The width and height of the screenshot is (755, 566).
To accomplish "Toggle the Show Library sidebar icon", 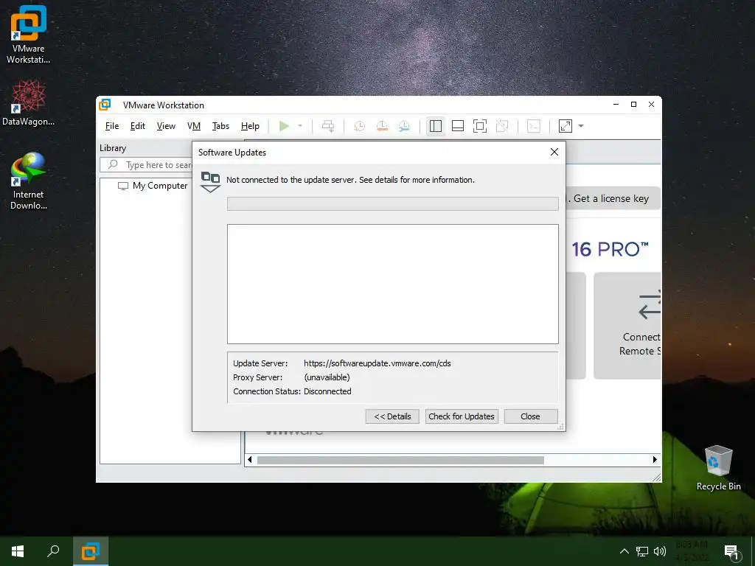I will (x=435, y=126).
